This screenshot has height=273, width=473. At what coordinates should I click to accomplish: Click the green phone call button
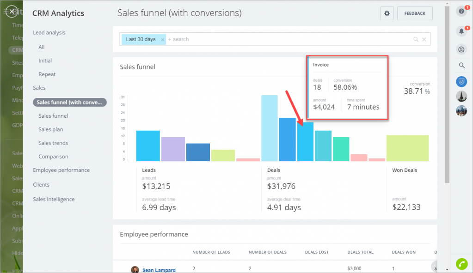point(461,264)
